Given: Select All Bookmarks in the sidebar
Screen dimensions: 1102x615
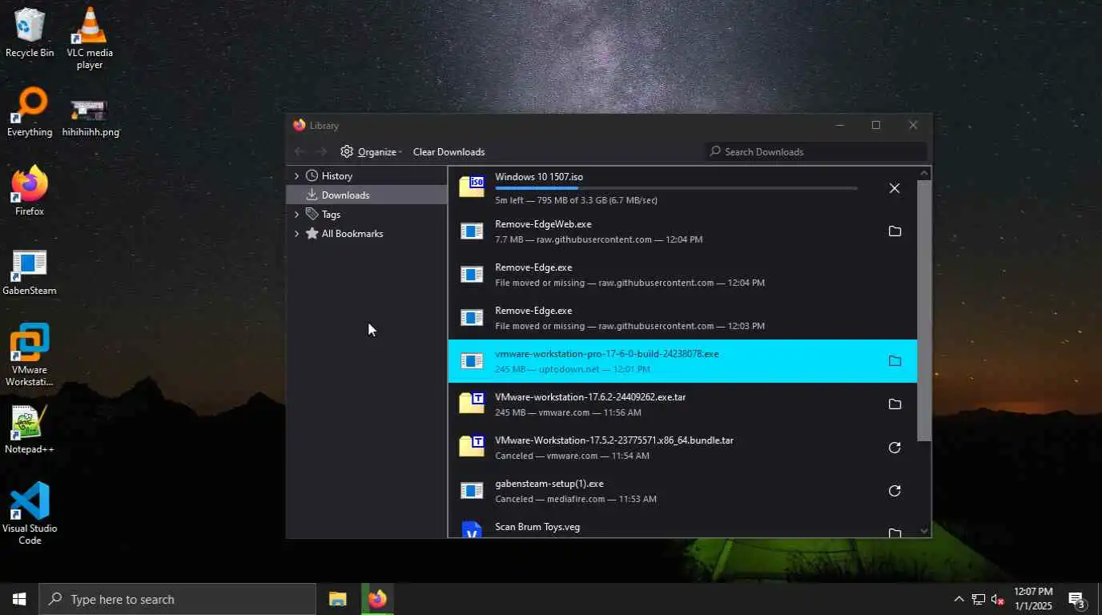Looking at the screenshot, I should (x=352, y=233).
